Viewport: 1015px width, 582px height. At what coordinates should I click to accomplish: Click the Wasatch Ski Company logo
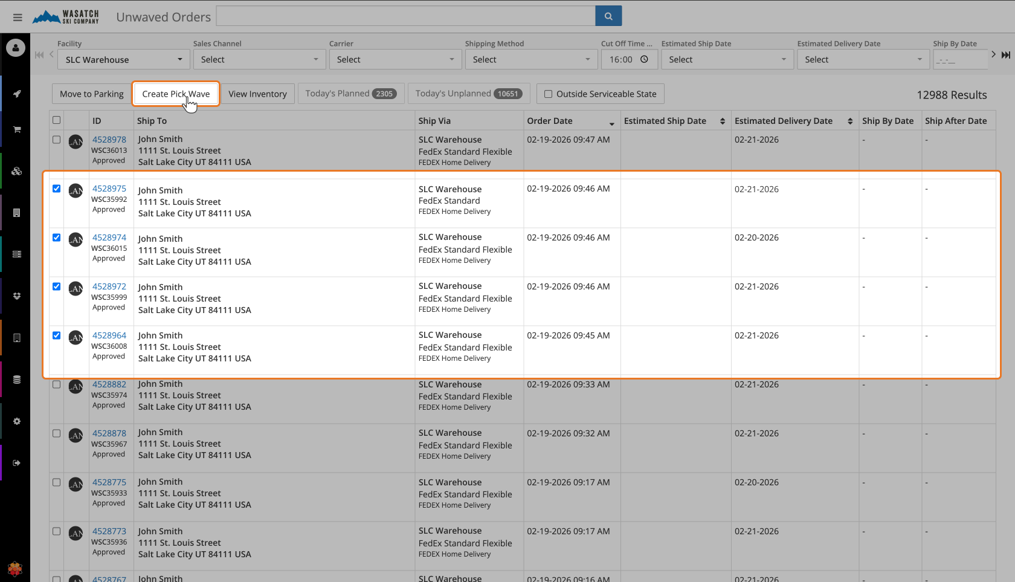tap(65, 16)
